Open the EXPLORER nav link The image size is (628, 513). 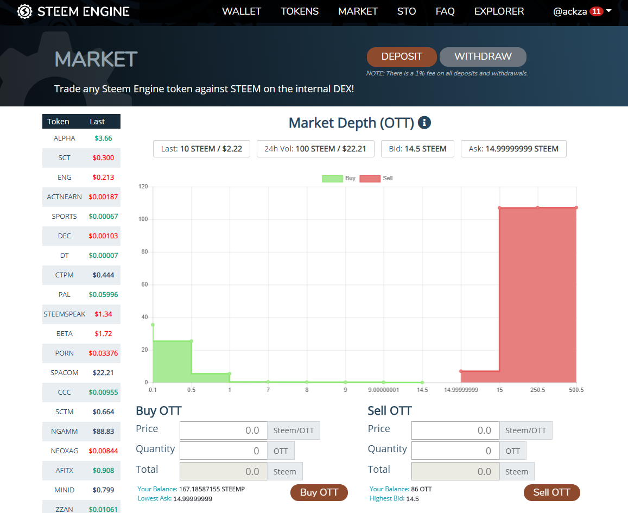click(499, 11)
